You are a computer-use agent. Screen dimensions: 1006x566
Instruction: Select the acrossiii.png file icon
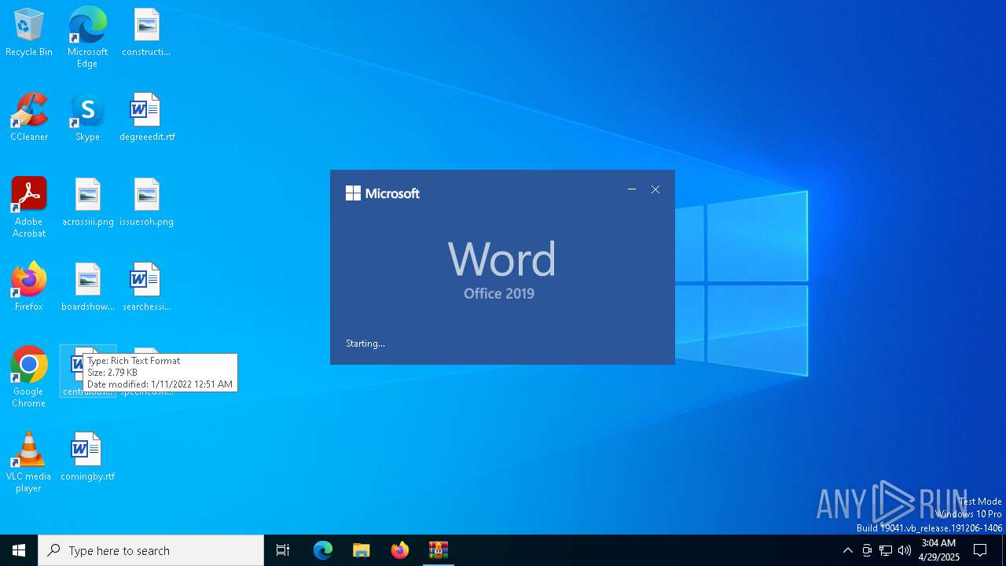click(x=88, y=203)
